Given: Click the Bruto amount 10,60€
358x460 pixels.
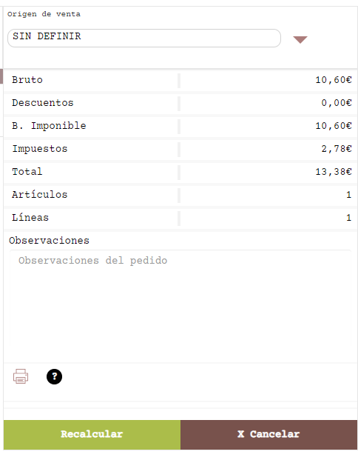Looking at the screenshot, I should (x=334, y=80).
